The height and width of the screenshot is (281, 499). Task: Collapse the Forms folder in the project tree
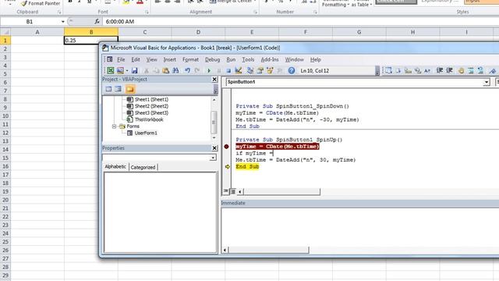point(114,126)
